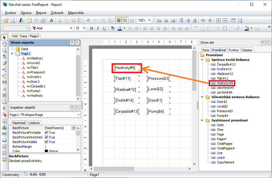The image size is (272, 178).
Task: Open the report preview icon
Action: click(13, 20)
